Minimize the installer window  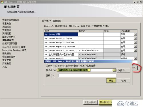pos(135,2)
